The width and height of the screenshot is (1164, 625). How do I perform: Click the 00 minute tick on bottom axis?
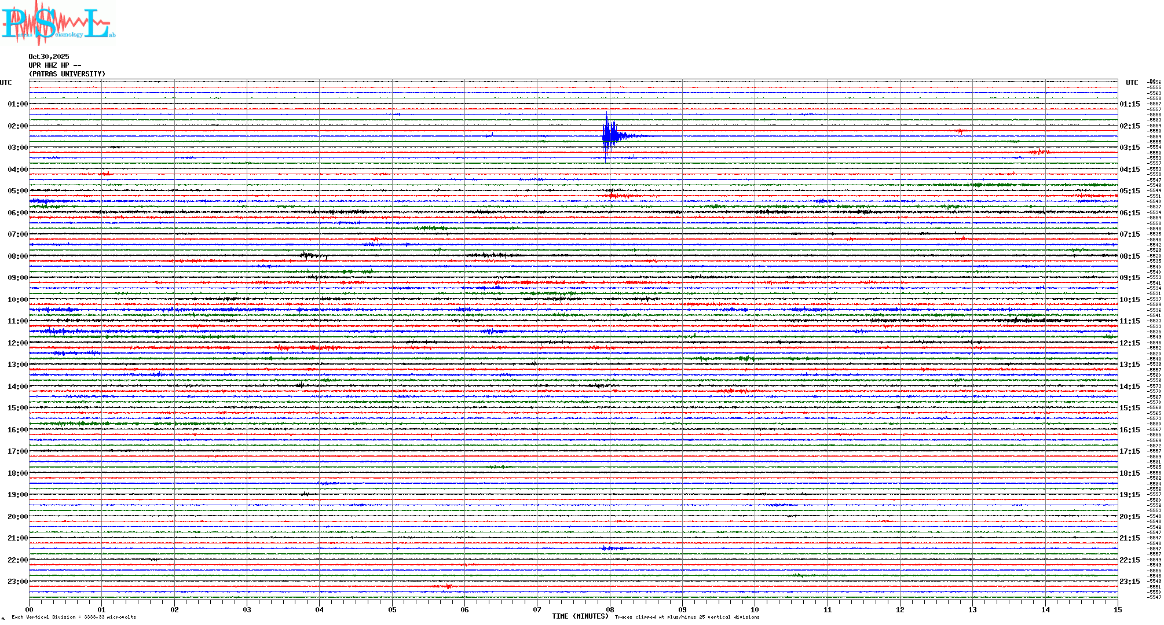pyautogui.click(x=30, y=609)
